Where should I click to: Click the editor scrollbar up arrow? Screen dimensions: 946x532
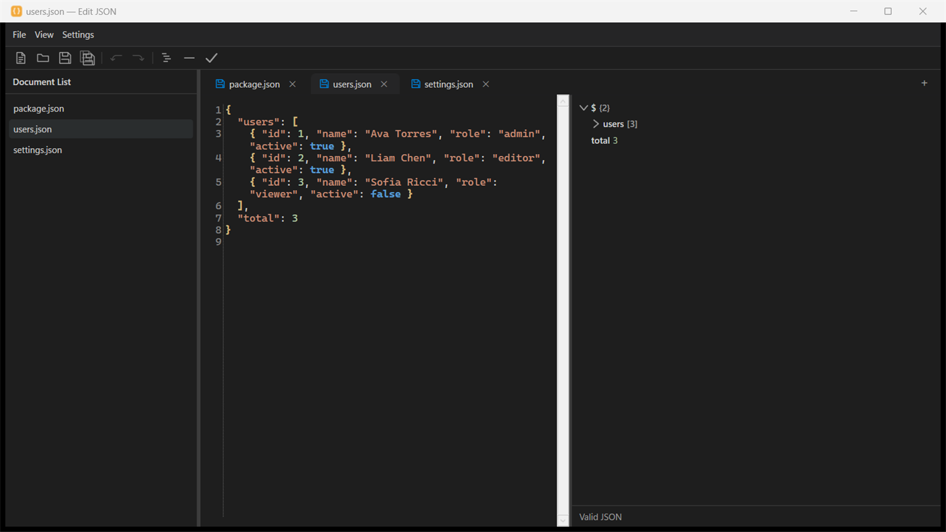pos(563,101)
